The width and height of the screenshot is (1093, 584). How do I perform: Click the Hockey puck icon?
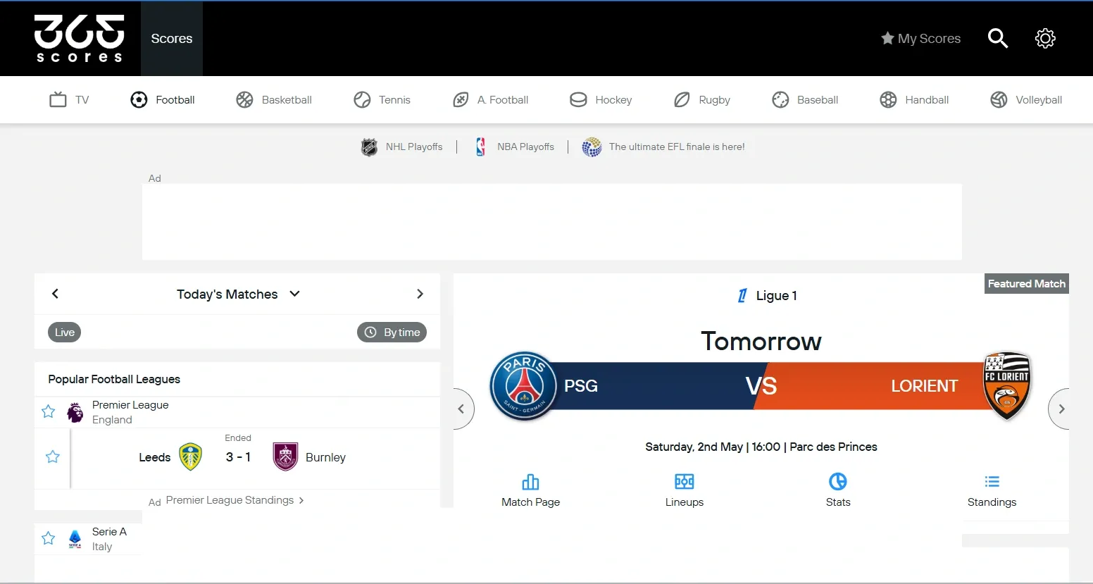[578, 99]
